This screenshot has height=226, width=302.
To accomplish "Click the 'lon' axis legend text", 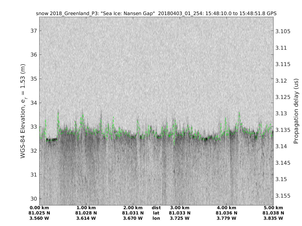I will coord(156,218).
